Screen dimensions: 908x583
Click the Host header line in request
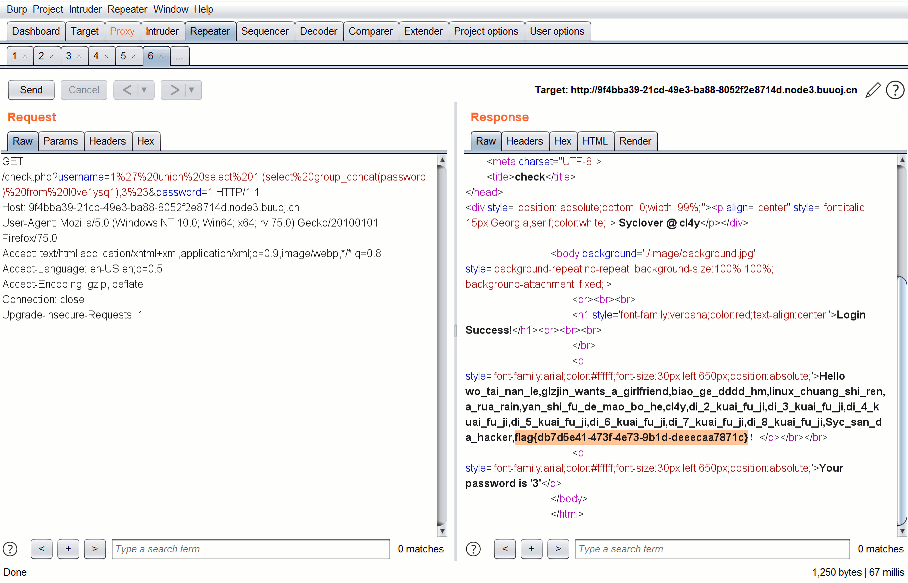151,208
